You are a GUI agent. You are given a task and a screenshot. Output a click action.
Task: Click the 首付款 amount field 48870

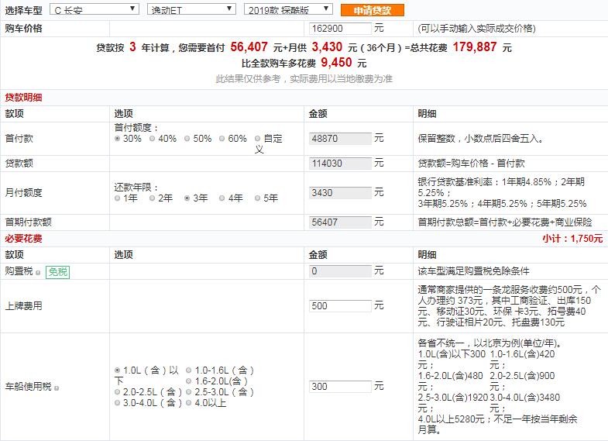tap(340, 139)
